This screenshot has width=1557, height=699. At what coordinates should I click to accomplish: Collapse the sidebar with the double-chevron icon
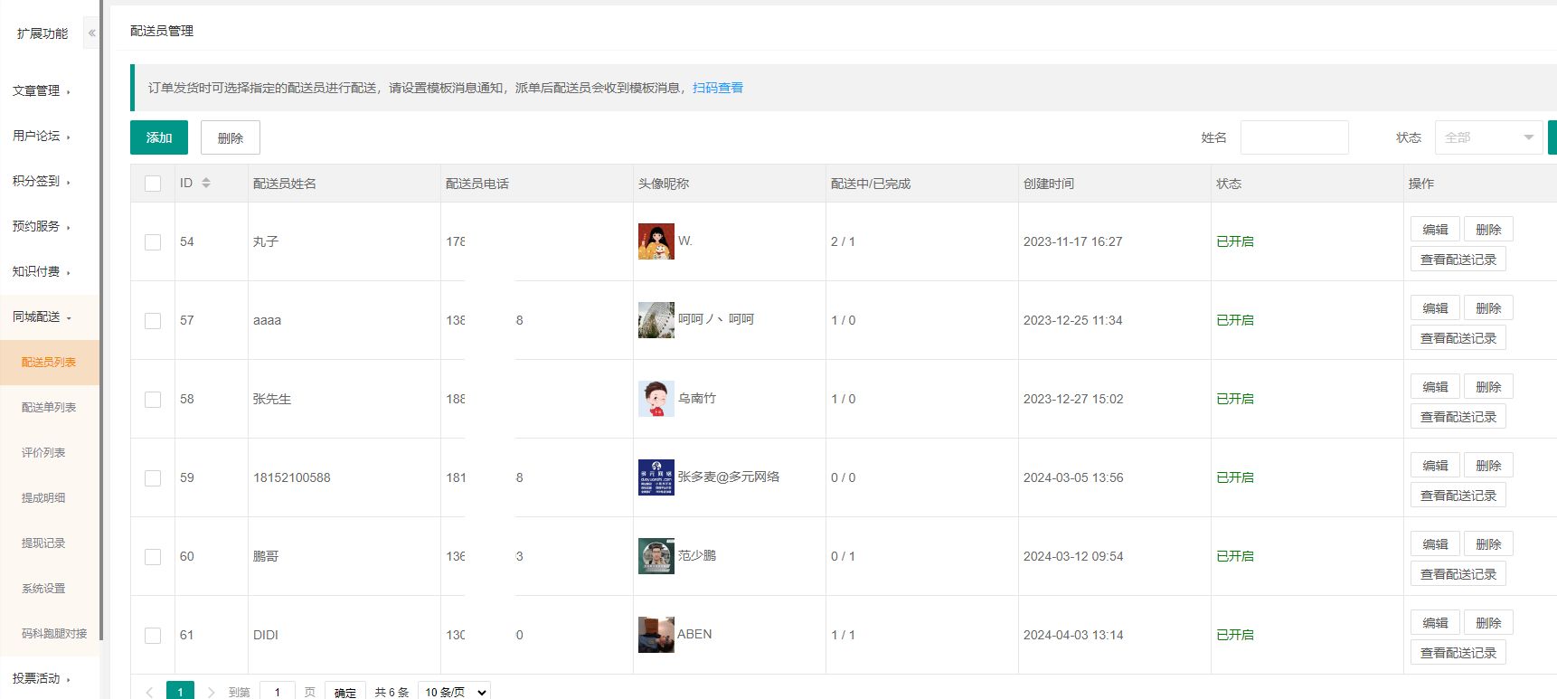coord(91,33)
